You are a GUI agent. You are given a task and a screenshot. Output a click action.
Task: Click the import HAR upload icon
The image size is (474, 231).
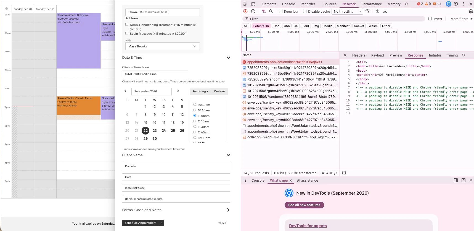(377, 11)
